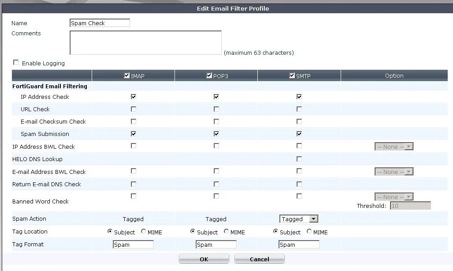Open the Banned Word Check option dropdown
Image resolution: width=453 pixels, height=271 pixels.
click(x=394, y=197)
